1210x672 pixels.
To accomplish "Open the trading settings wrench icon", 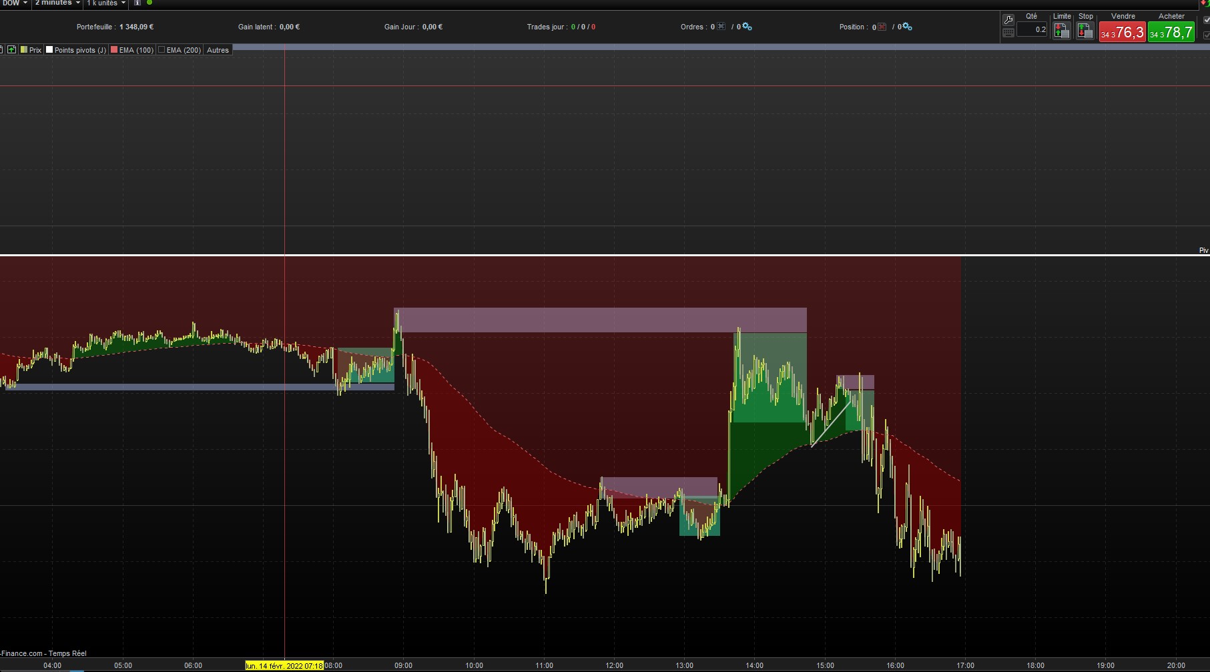I will point(1008,20).
